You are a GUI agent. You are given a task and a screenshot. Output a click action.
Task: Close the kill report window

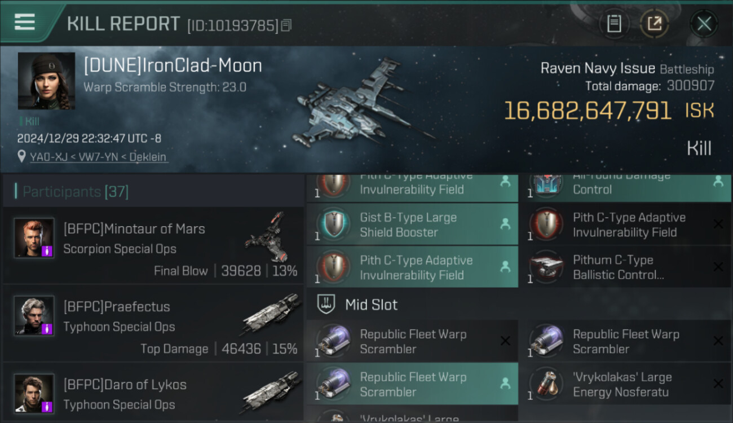coord(704,24)
